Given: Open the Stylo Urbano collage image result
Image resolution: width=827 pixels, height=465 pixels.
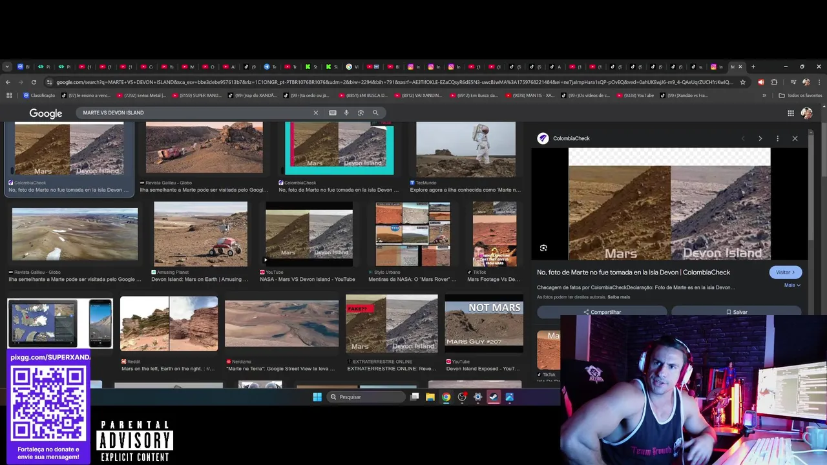Looking at the screenshot, I should click(x=413, y=234).
